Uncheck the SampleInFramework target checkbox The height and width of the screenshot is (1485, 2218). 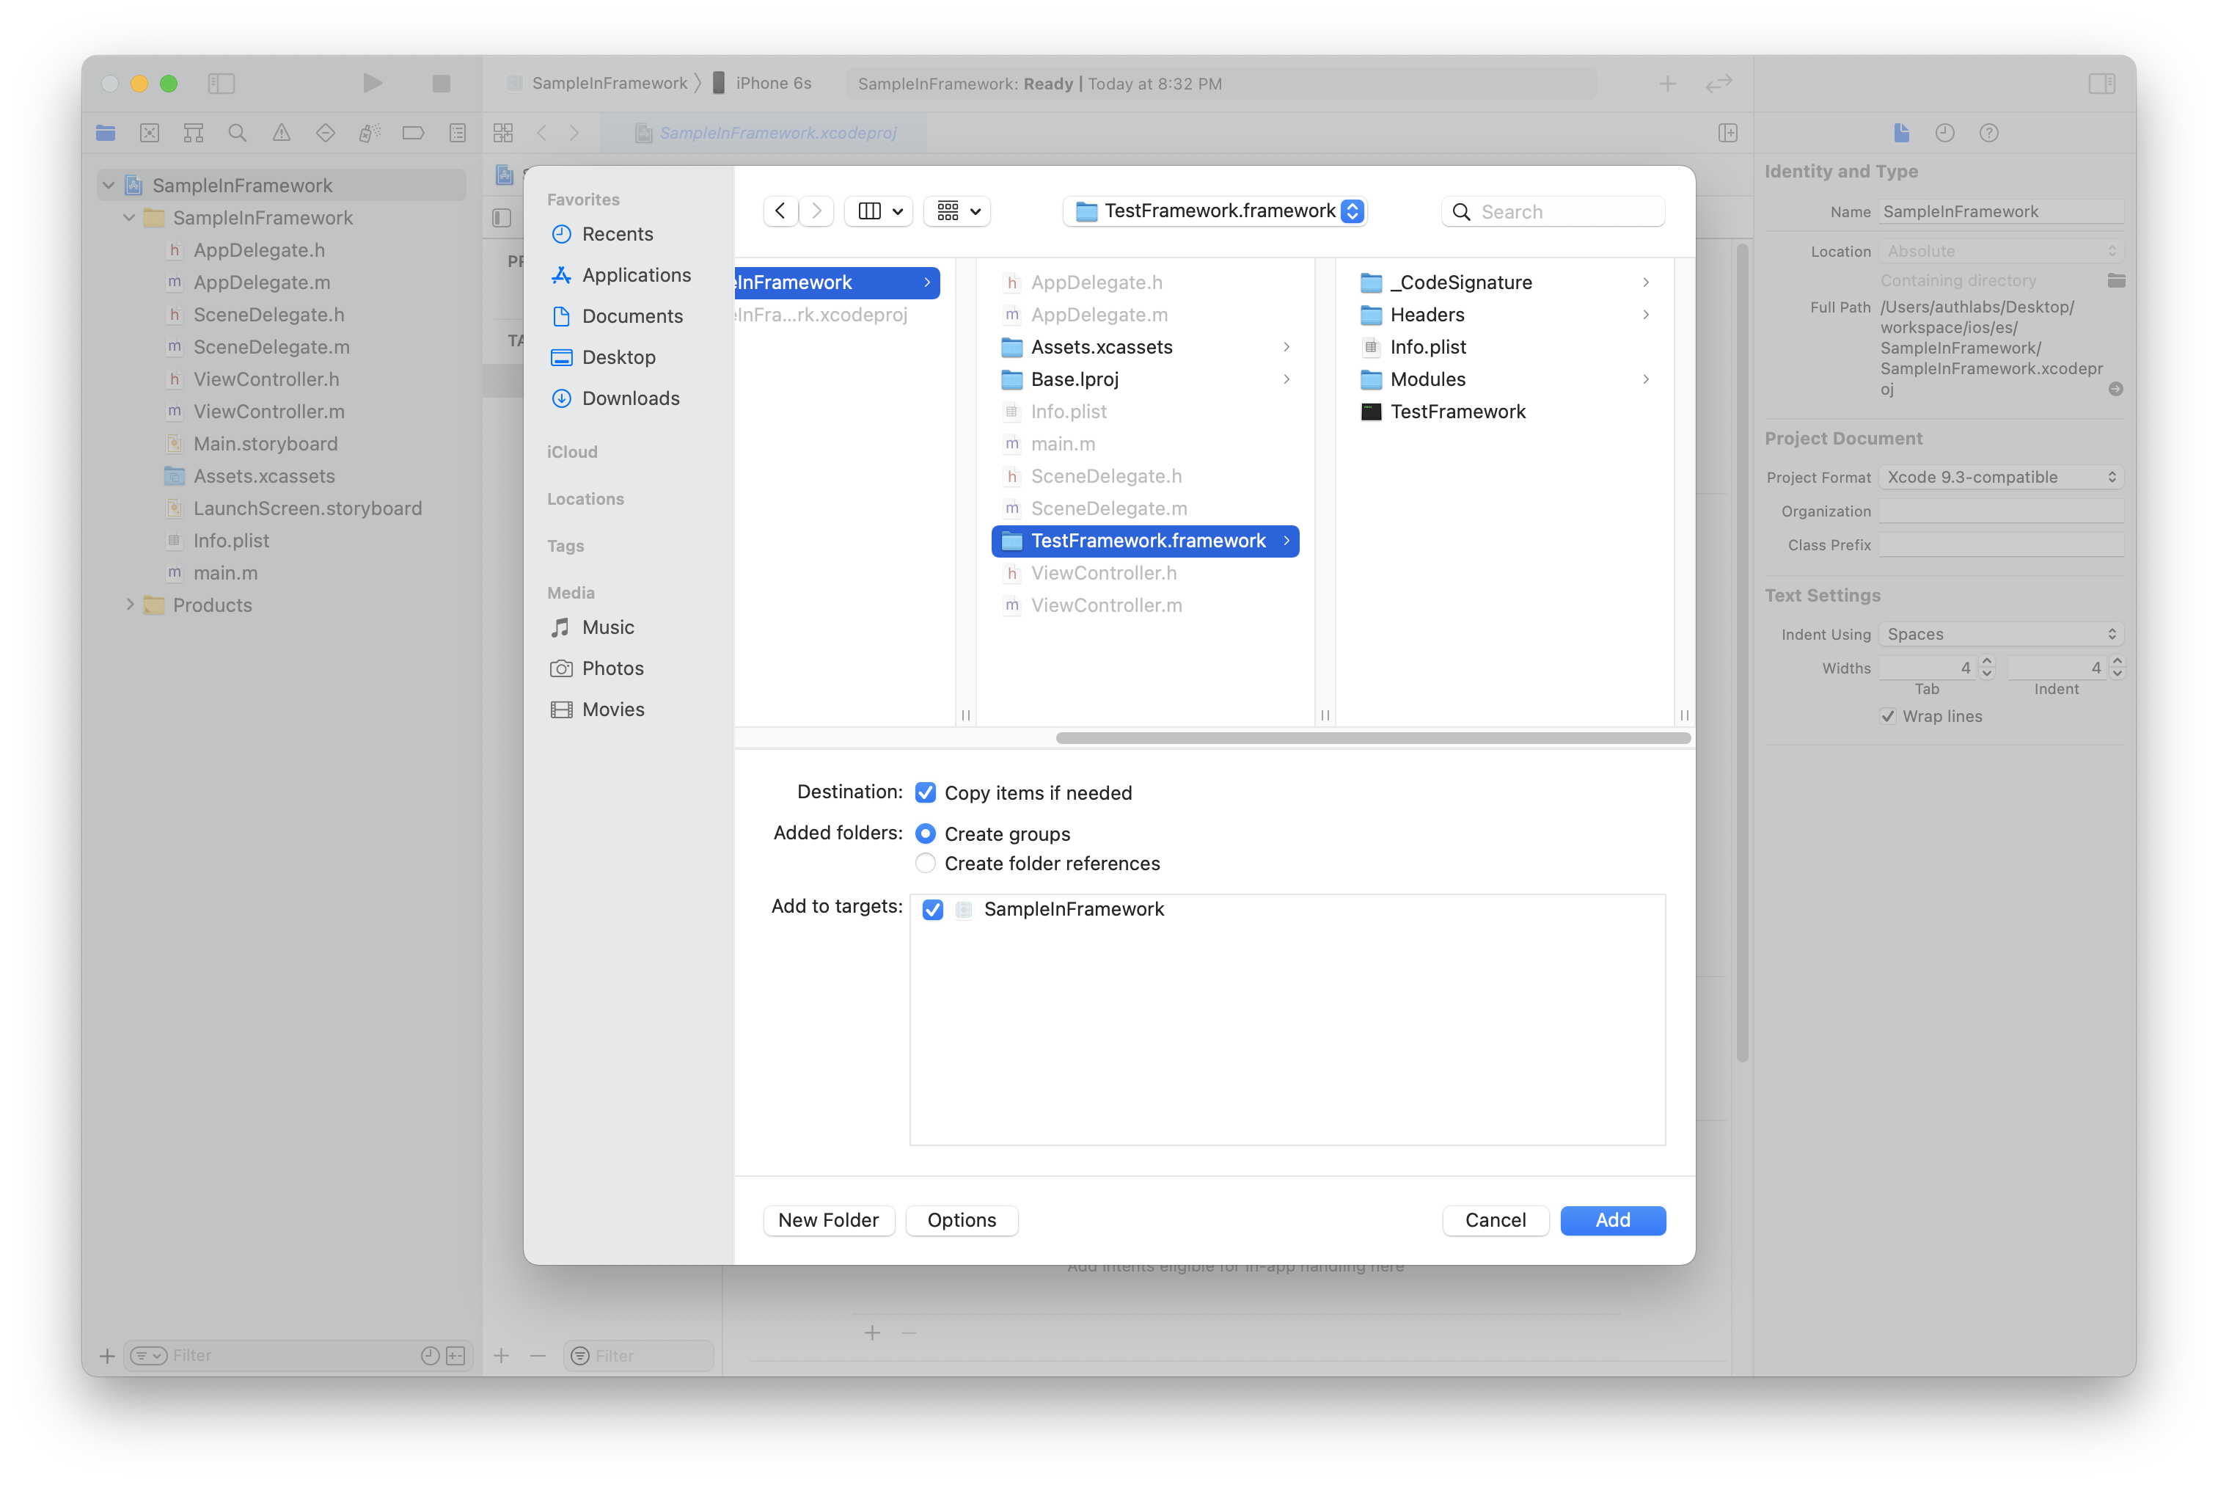[x=932, y=909]
